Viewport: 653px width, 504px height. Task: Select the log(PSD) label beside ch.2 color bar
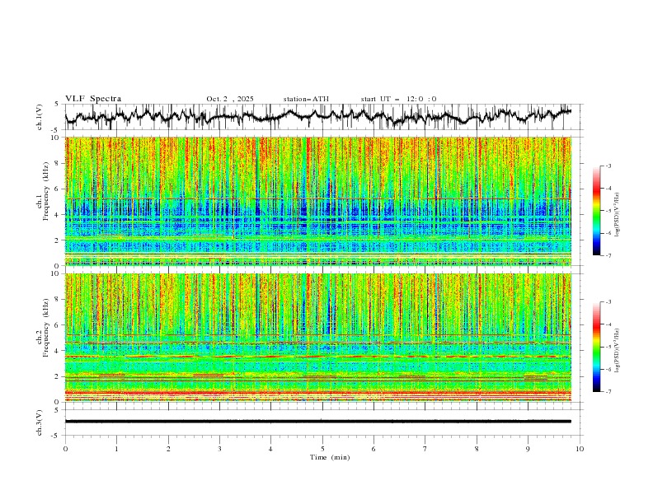coord(617,351)
